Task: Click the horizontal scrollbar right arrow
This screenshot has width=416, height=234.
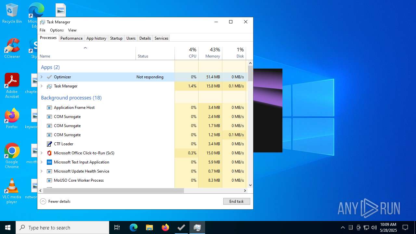Action: [x=245, y=191]
